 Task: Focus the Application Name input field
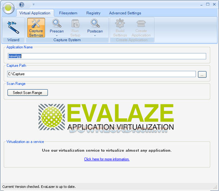(x=107, y=56)
